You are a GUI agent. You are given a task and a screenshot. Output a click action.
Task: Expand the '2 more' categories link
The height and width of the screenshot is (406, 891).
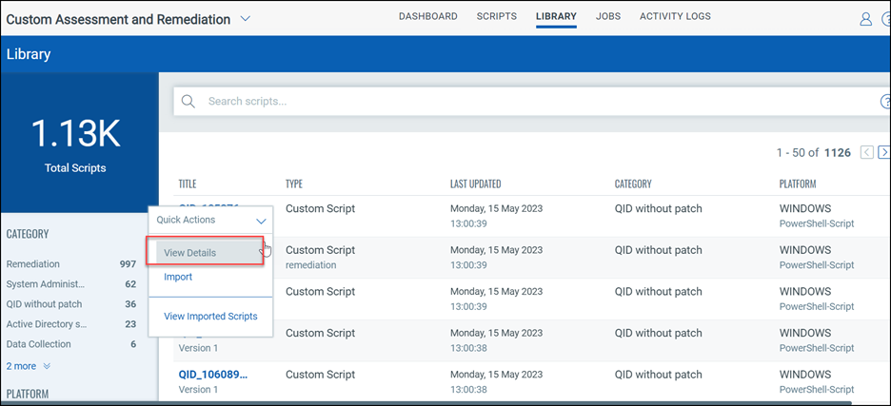coord(29,366)
